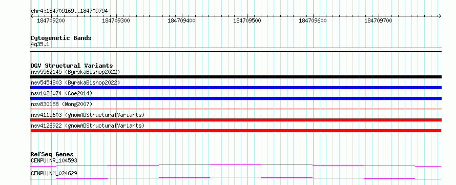Click the chr4:184709169..184709794 coordinate label

(69, 11)
